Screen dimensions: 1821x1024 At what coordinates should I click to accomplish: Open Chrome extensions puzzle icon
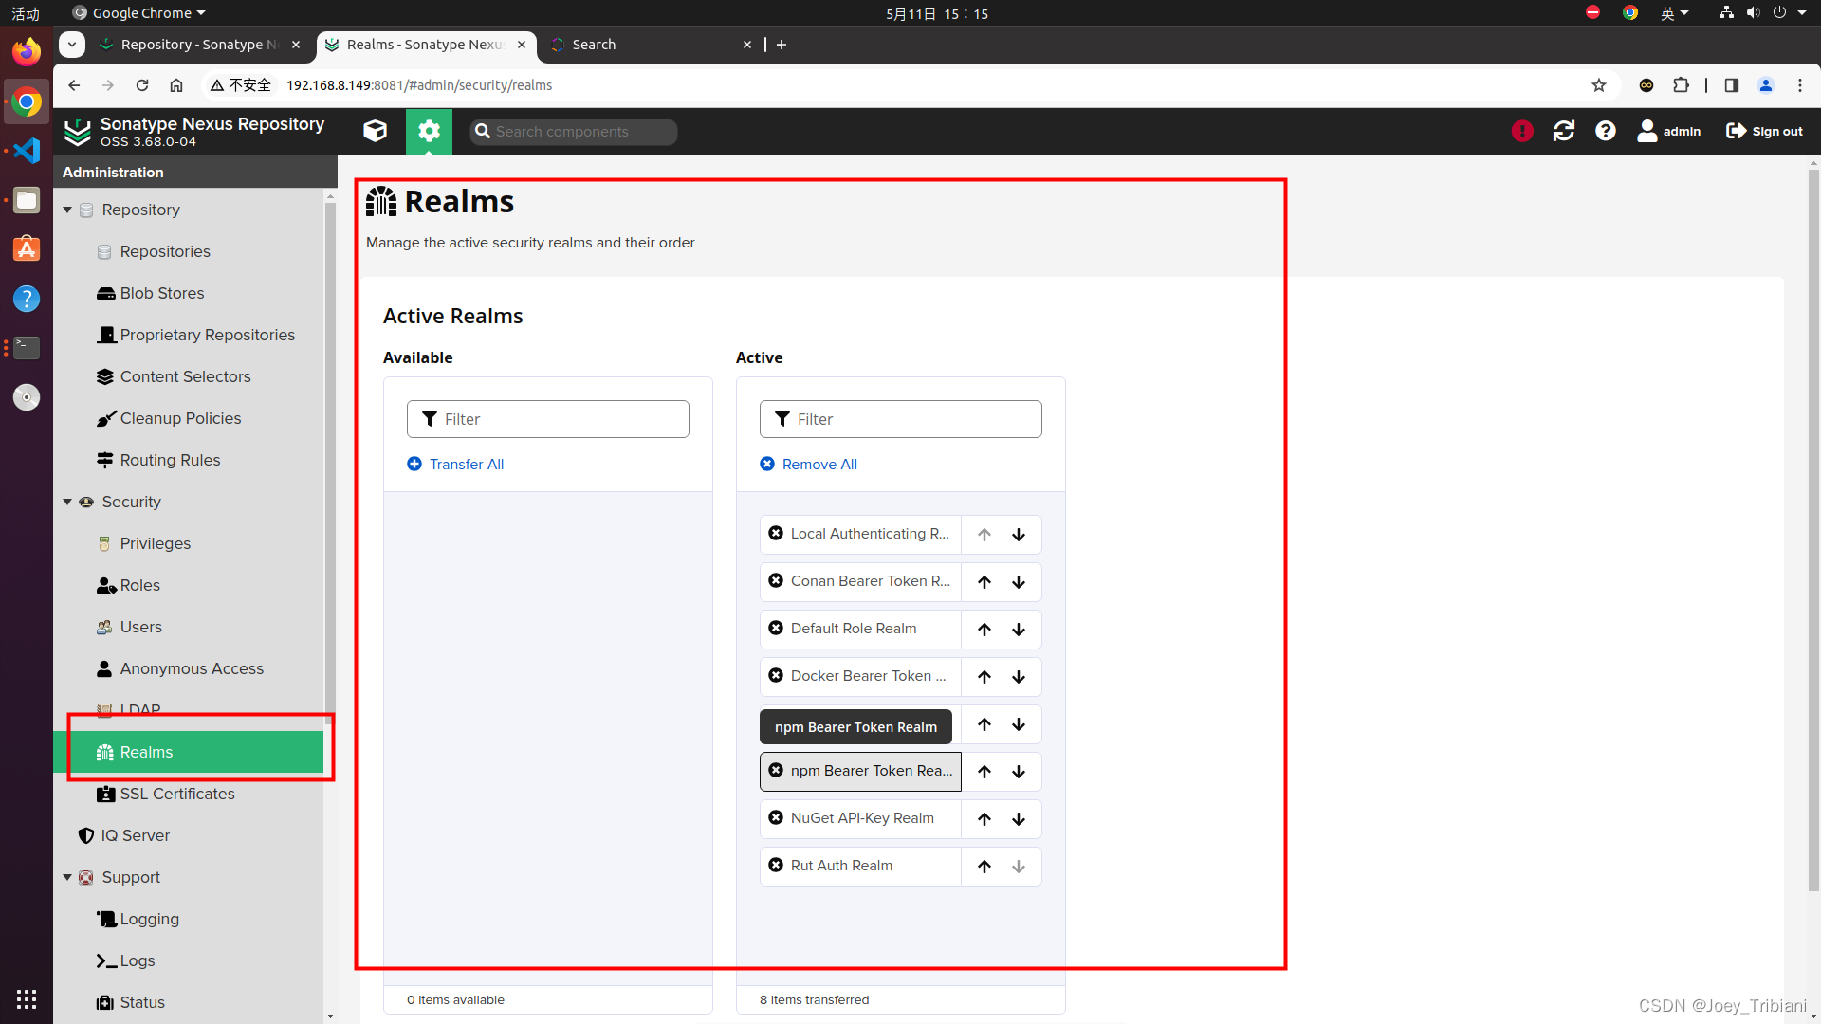1681,85
